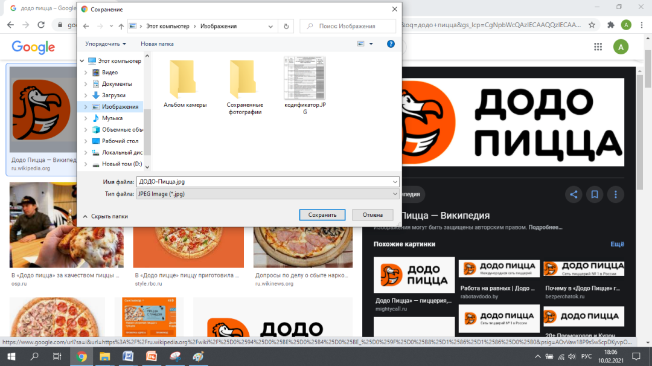The height and width of the screenshot is (366, 652).
Task: Open the volume icon in the system tray
Action: 572,356
